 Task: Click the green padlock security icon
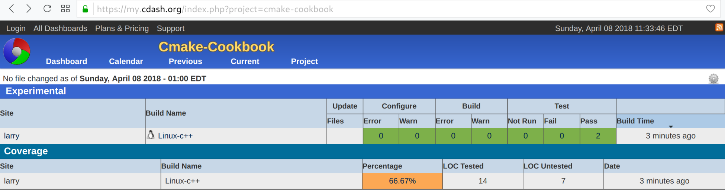click(85, 9)
